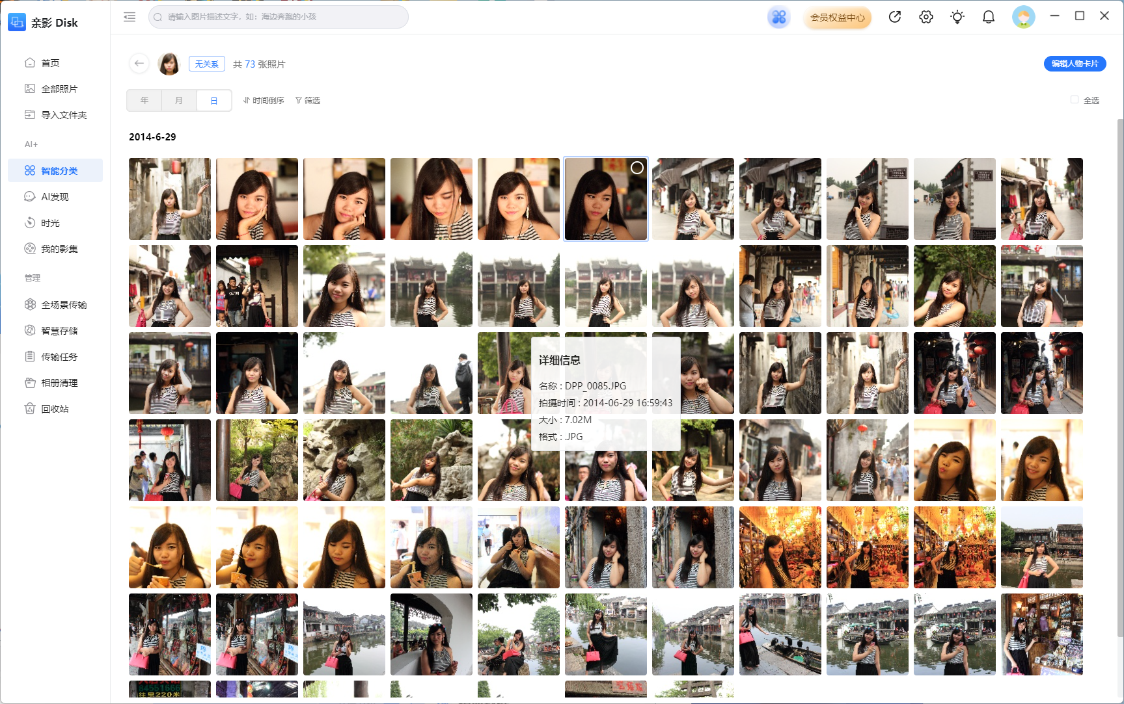Image resolution: width=1124 pixels, height=704 pixels.
Task: Click the vertical scrollbar on the right
Action: (x=1119, y=377)
